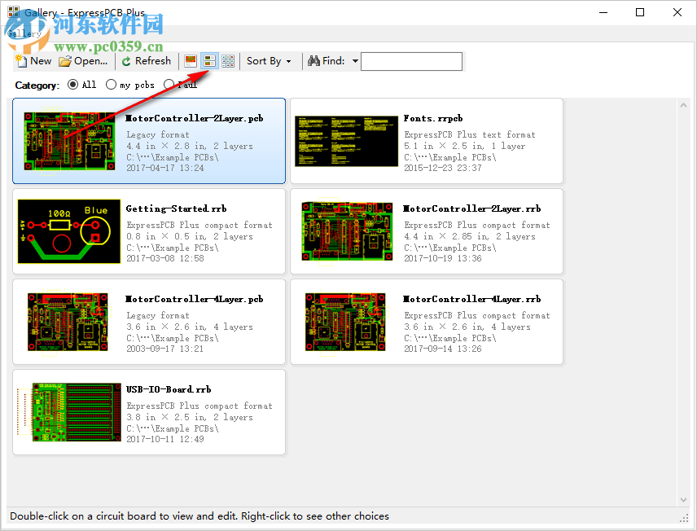Click the vertical scrollbar down arrow
Image resolution: width=697 pixels, height=531 pixels.
pos(684,500)
